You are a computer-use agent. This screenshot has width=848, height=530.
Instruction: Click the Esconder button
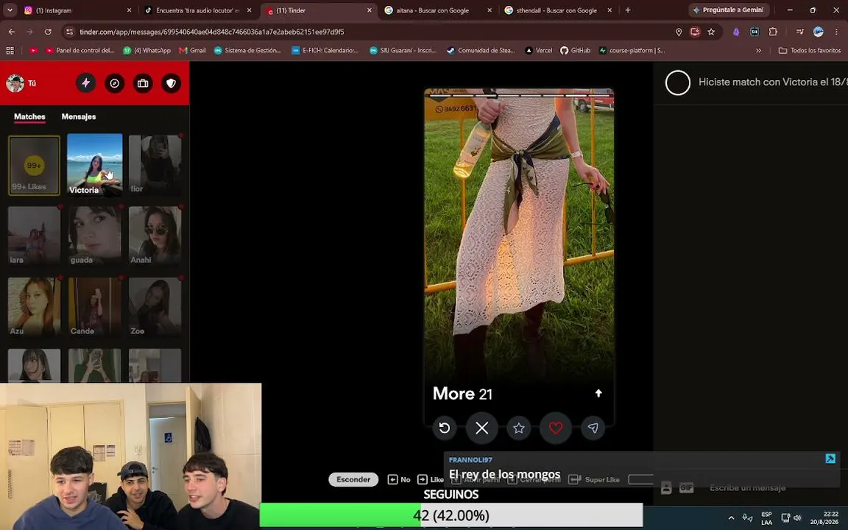353,479
